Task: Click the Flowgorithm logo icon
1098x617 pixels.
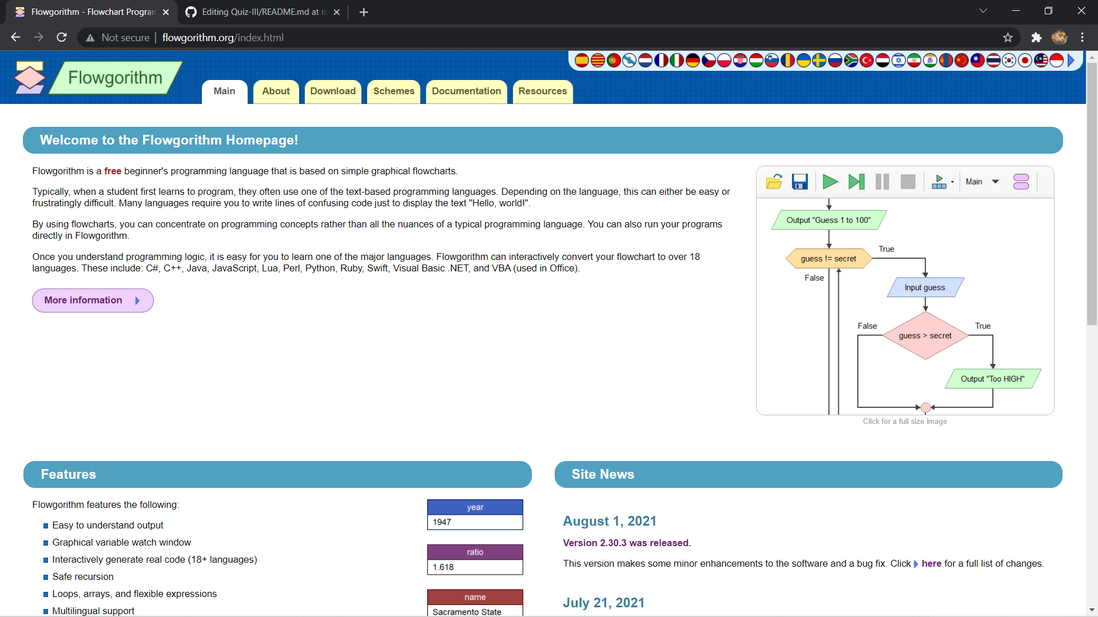Action: coord(29,78)
